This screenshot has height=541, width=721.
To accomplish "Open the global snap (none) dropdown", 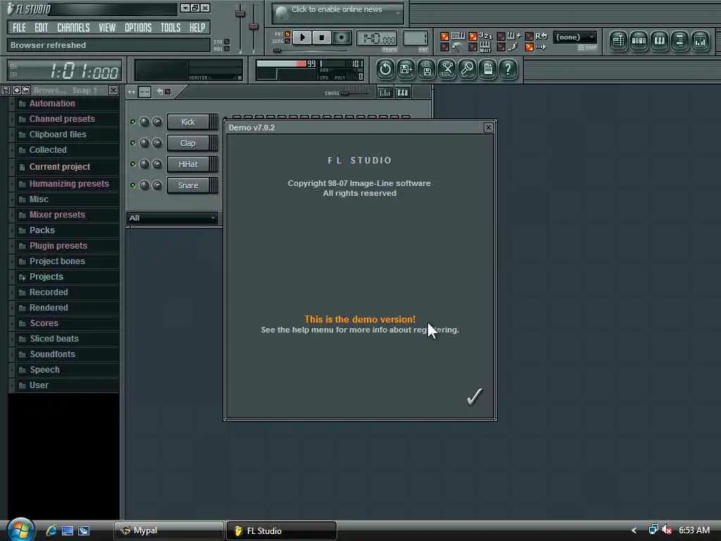I will pyautogui.click(x=575, y=37).
